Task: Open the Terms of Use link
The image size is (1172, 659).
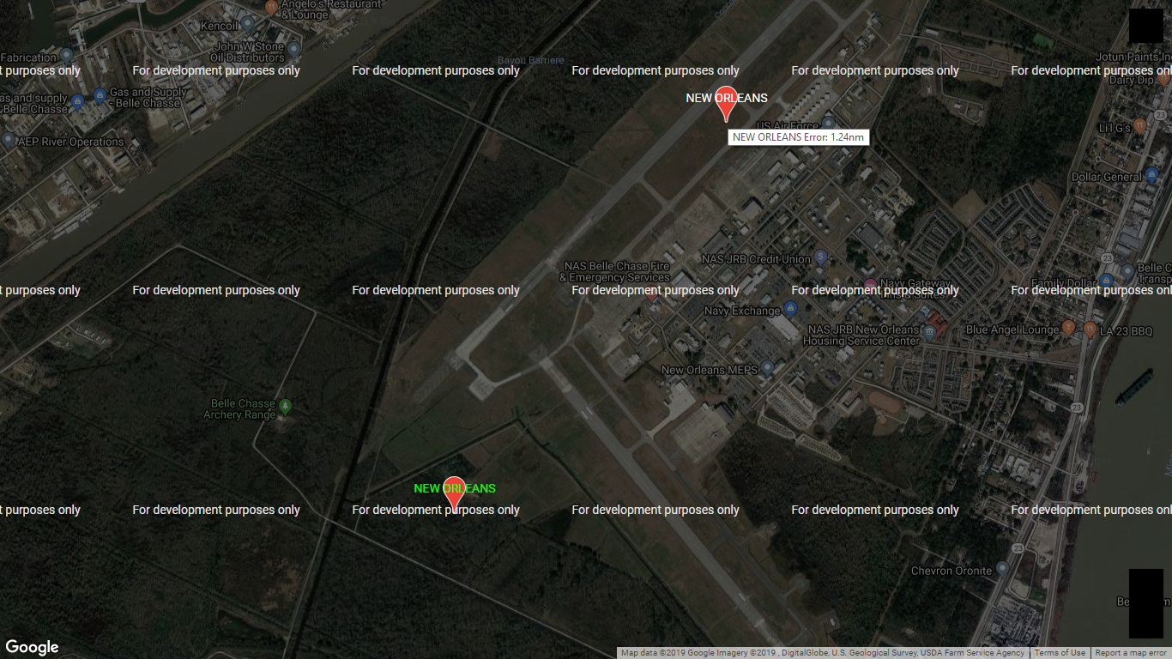Action: point(1060,653)
